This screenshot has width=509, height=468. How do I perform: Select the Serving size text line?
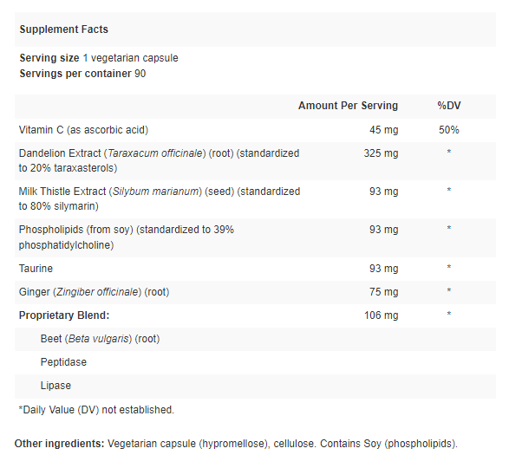click(99, 58)
